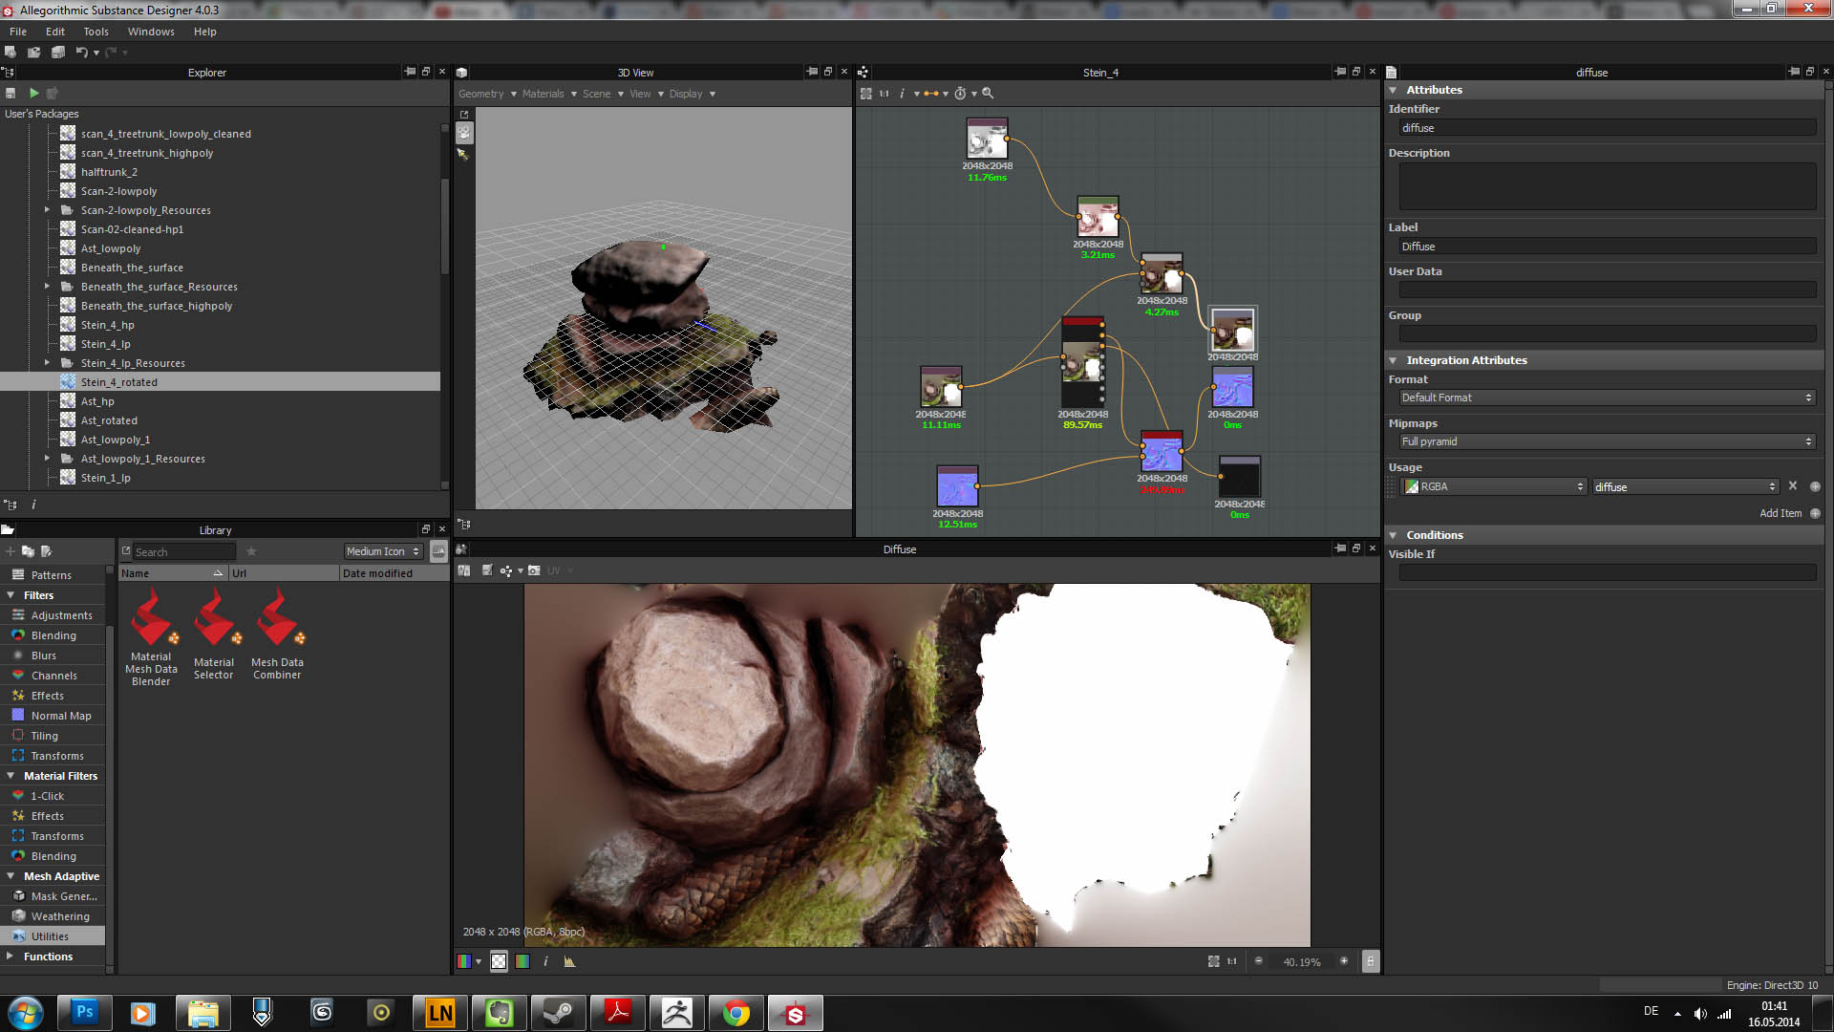
Task: Open the graph timing clock icon
Action: [960, 93]
